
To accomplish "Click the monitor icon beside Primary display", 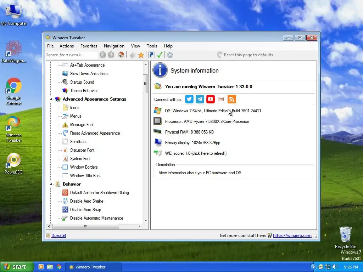I will point(158,142).
